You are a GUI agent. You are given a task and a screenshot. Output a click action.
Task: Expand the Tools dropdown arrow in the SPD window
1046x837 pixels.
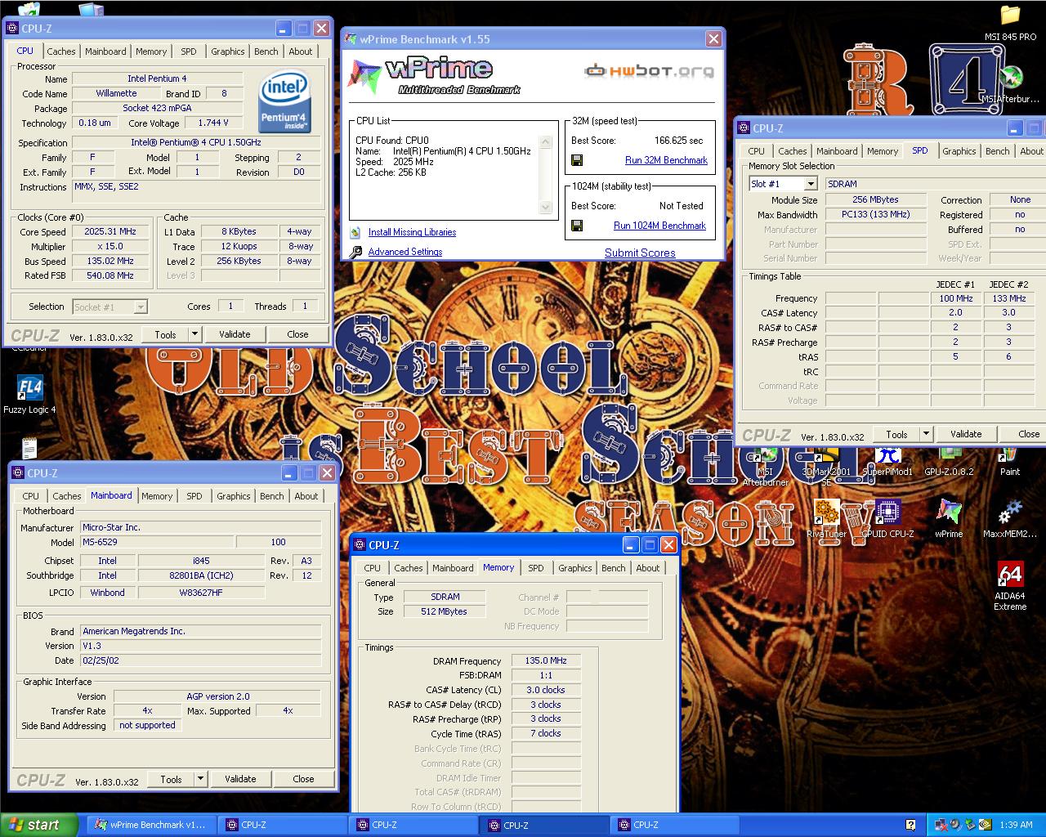926,434
